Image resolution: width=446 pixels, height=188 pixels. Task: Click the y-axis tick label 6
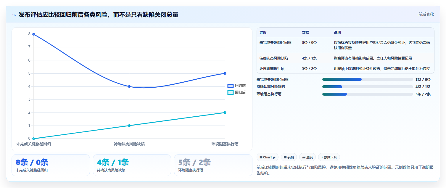(x=29, y=60)
